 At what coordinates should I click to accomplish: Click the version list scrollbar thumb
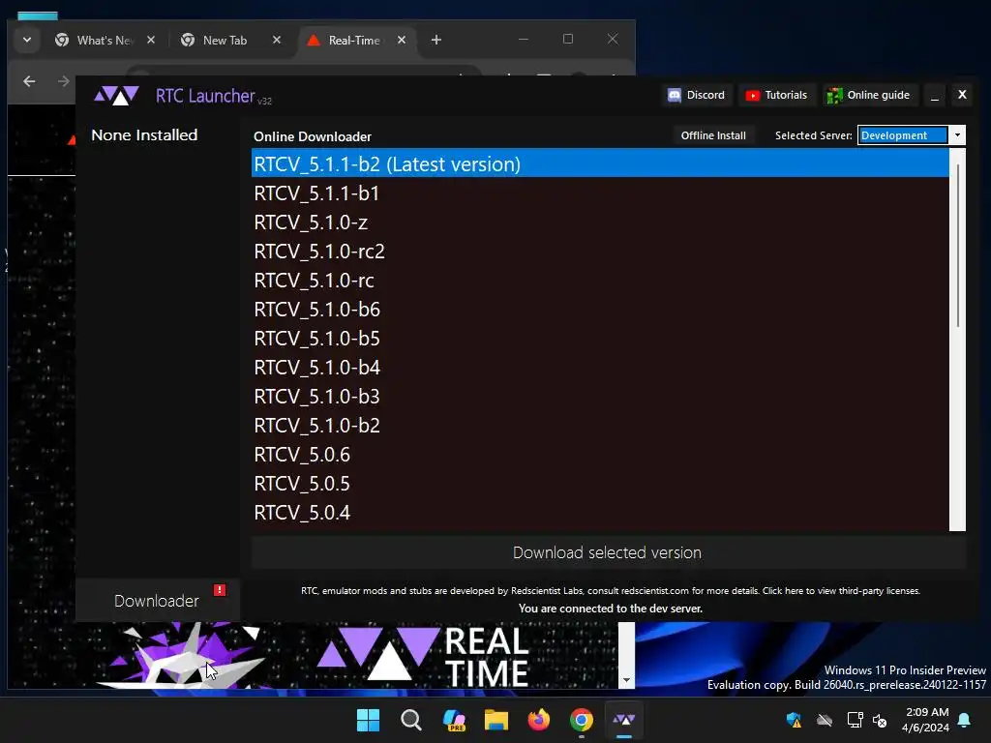[x=957, y=245]
